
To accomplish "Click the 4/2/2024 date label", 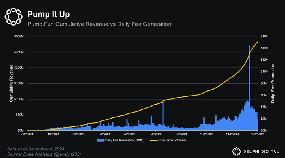I will click(x=53, y=134).
